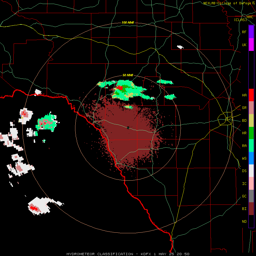The image size is (256, 256).
Task: Click the Hydrometeor Classification KDFX title caption
Action: [128, 254]
